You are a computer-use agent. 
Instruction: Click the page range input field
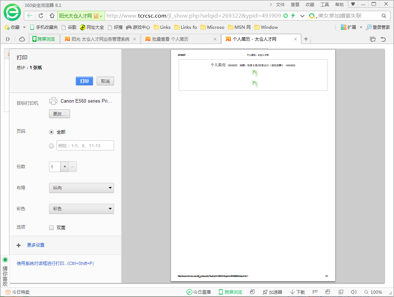[x=85, y=146]
